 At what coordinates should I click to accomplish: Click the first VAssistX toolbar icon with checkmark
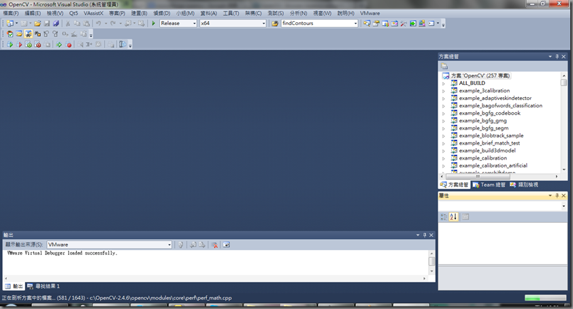(10, 34)
